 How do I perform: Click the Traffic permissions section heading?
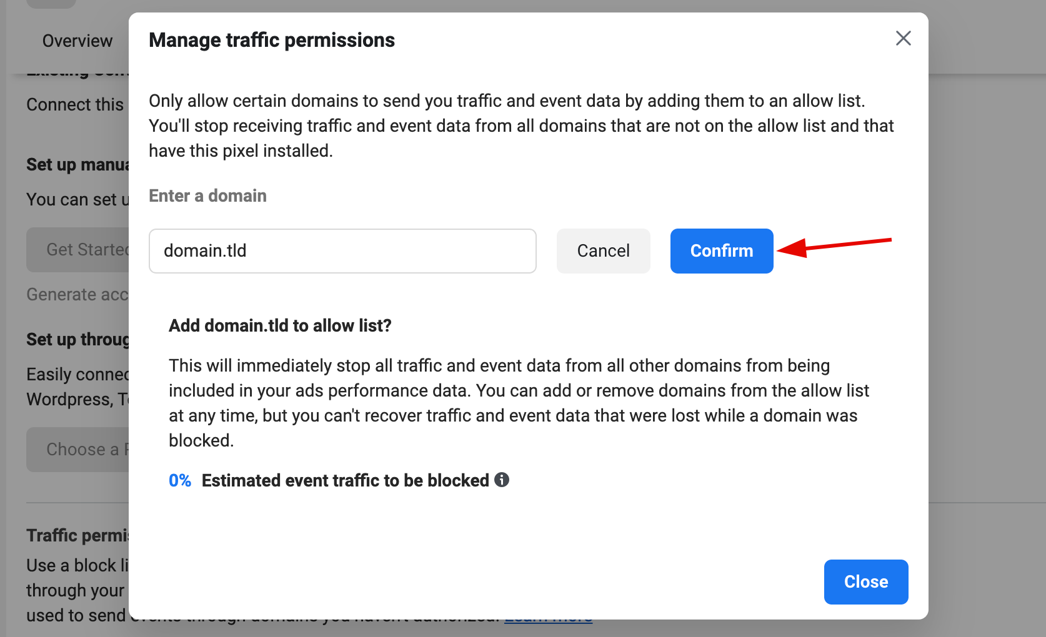point(77,535)
